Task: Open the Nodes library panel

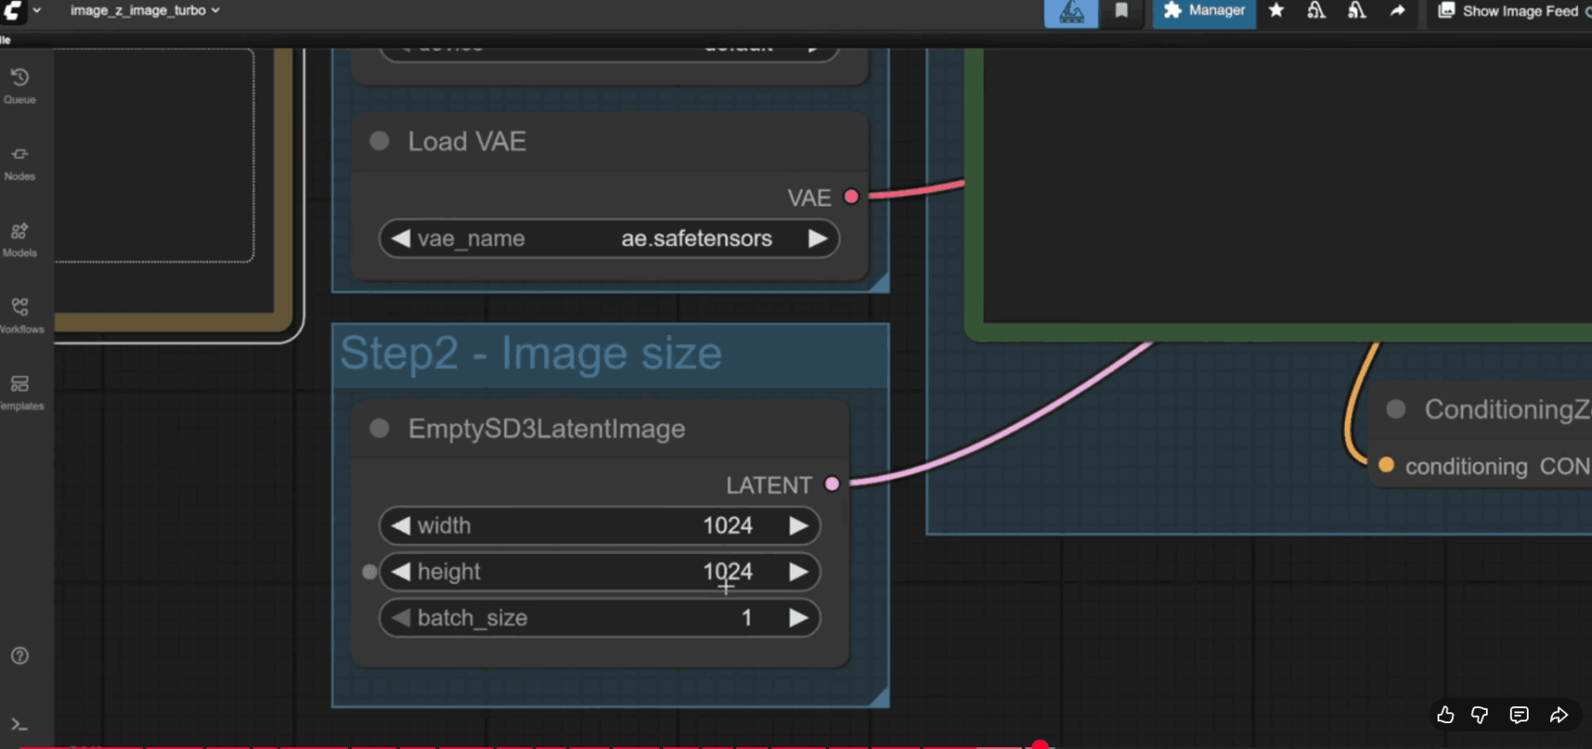Action: (20, 162)
